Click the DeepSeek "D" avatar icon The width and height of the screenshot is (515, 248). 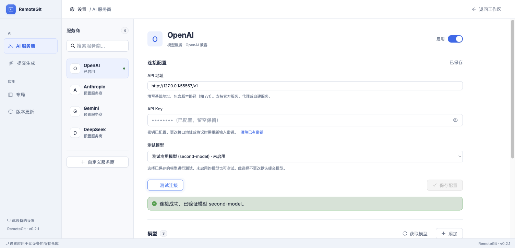click(75, 133)
